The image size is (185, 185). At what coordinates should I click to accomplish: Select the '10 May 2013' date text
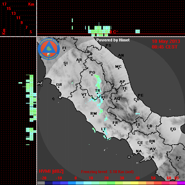[x=166, y=41]
